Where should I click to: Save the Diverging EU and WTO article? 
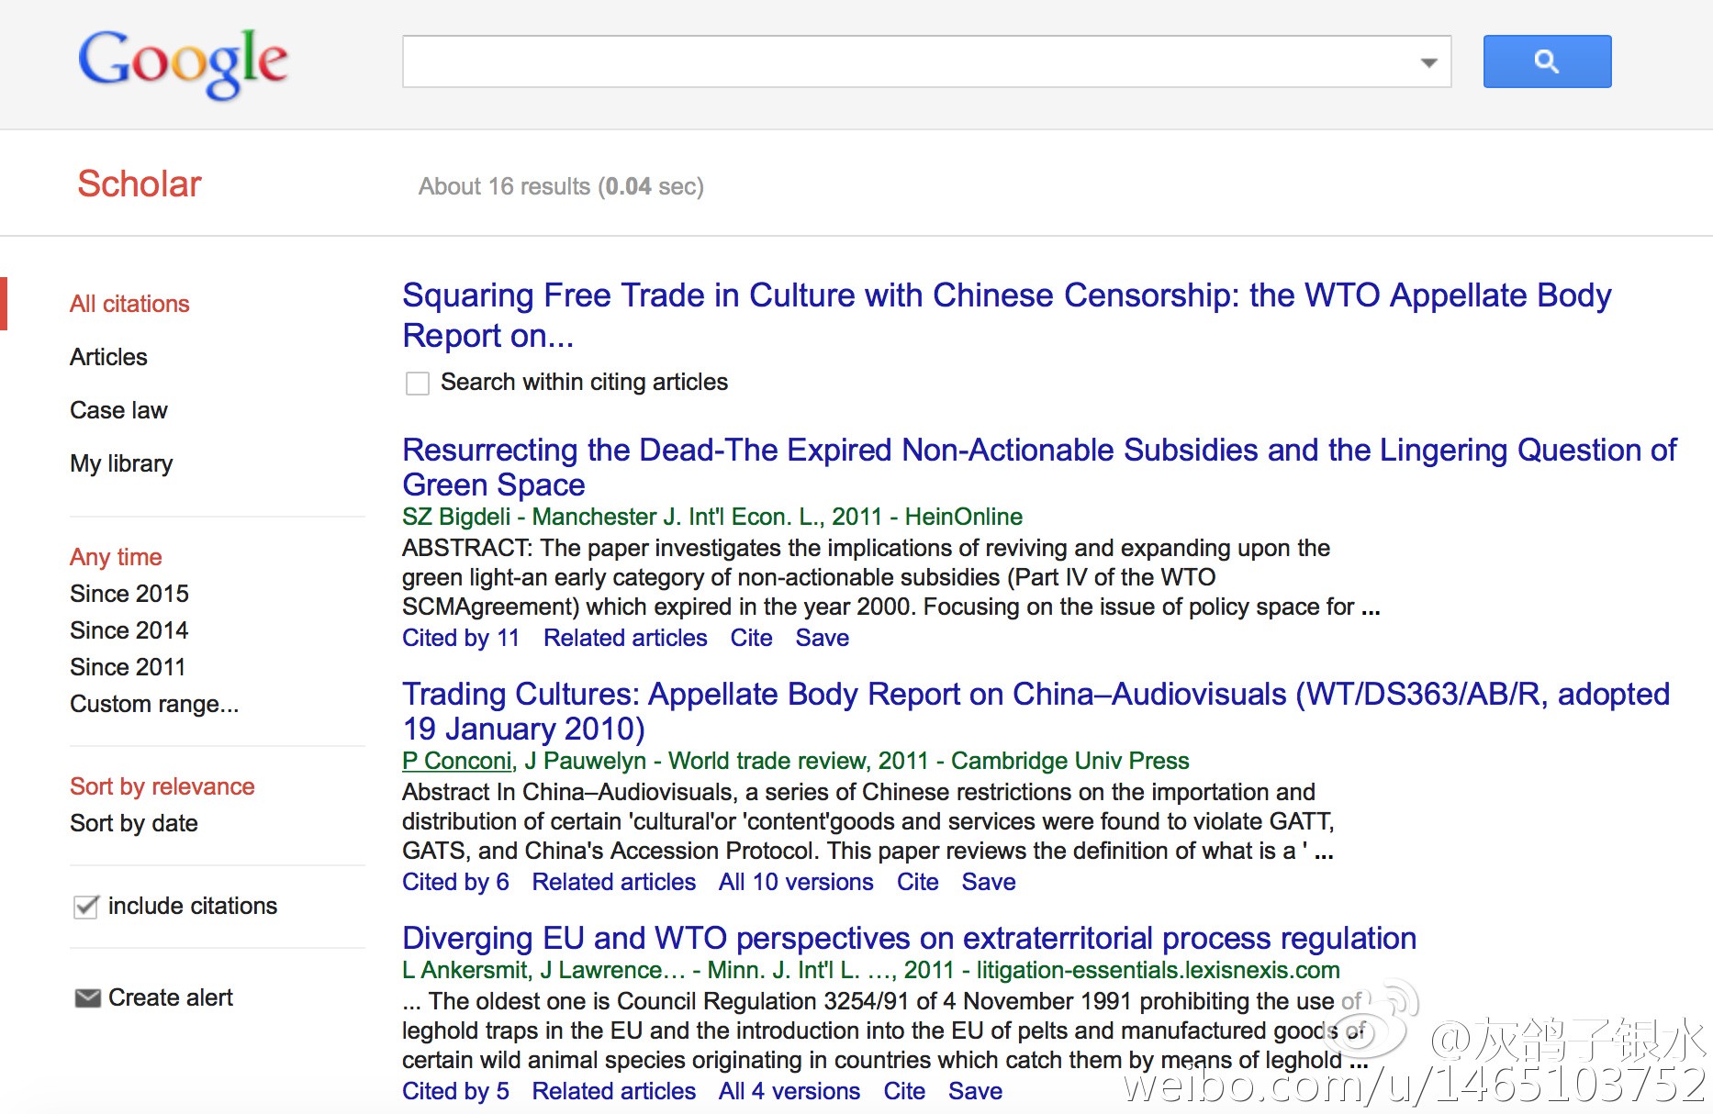975,1091
